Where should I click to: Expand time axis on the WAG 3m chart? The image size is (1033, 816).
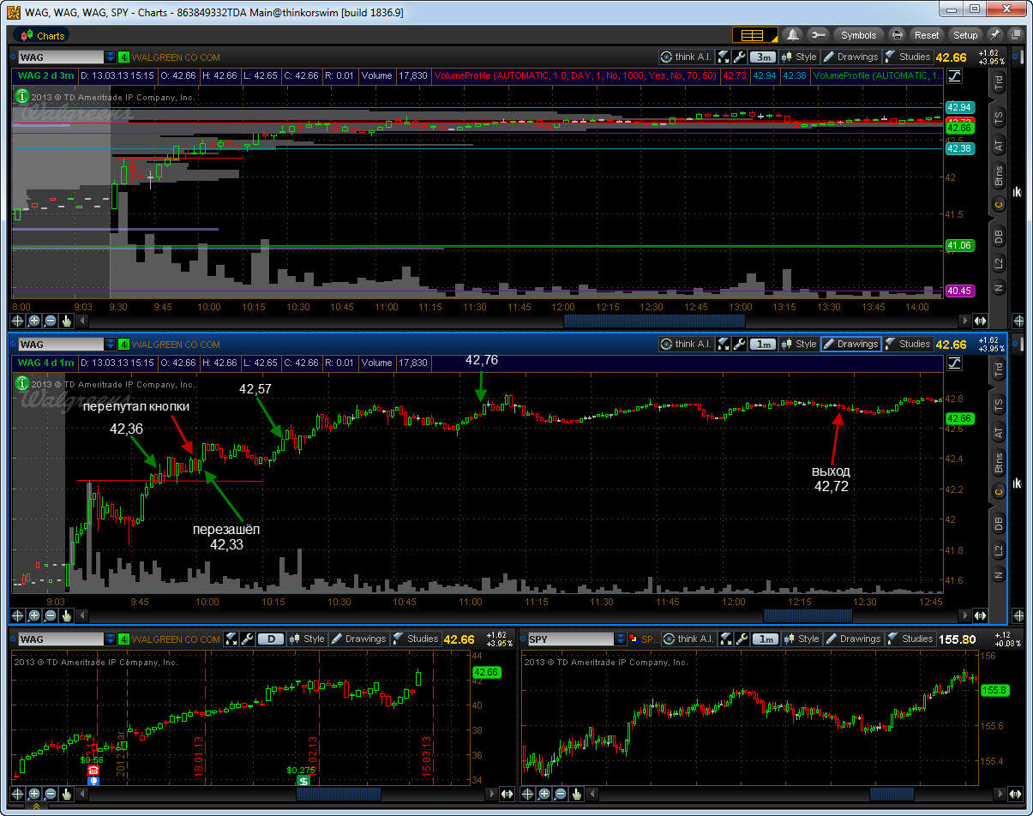[980, 321]
